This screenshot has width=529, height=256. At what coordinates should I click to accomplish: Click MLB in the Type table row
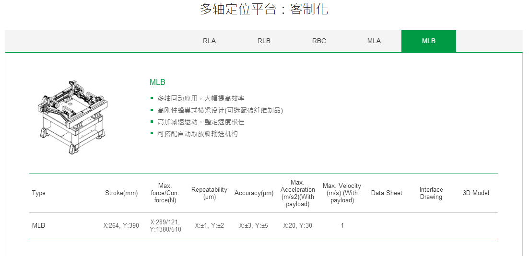click(x=38, y=225)
